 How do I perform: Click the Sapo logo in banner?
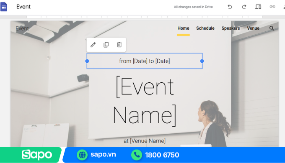coord(37,155)
